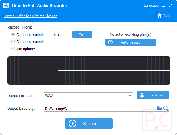Click the ThunderSoft microphone app icon
Viewport: 177px width, 135px height.
click(6, 6)
